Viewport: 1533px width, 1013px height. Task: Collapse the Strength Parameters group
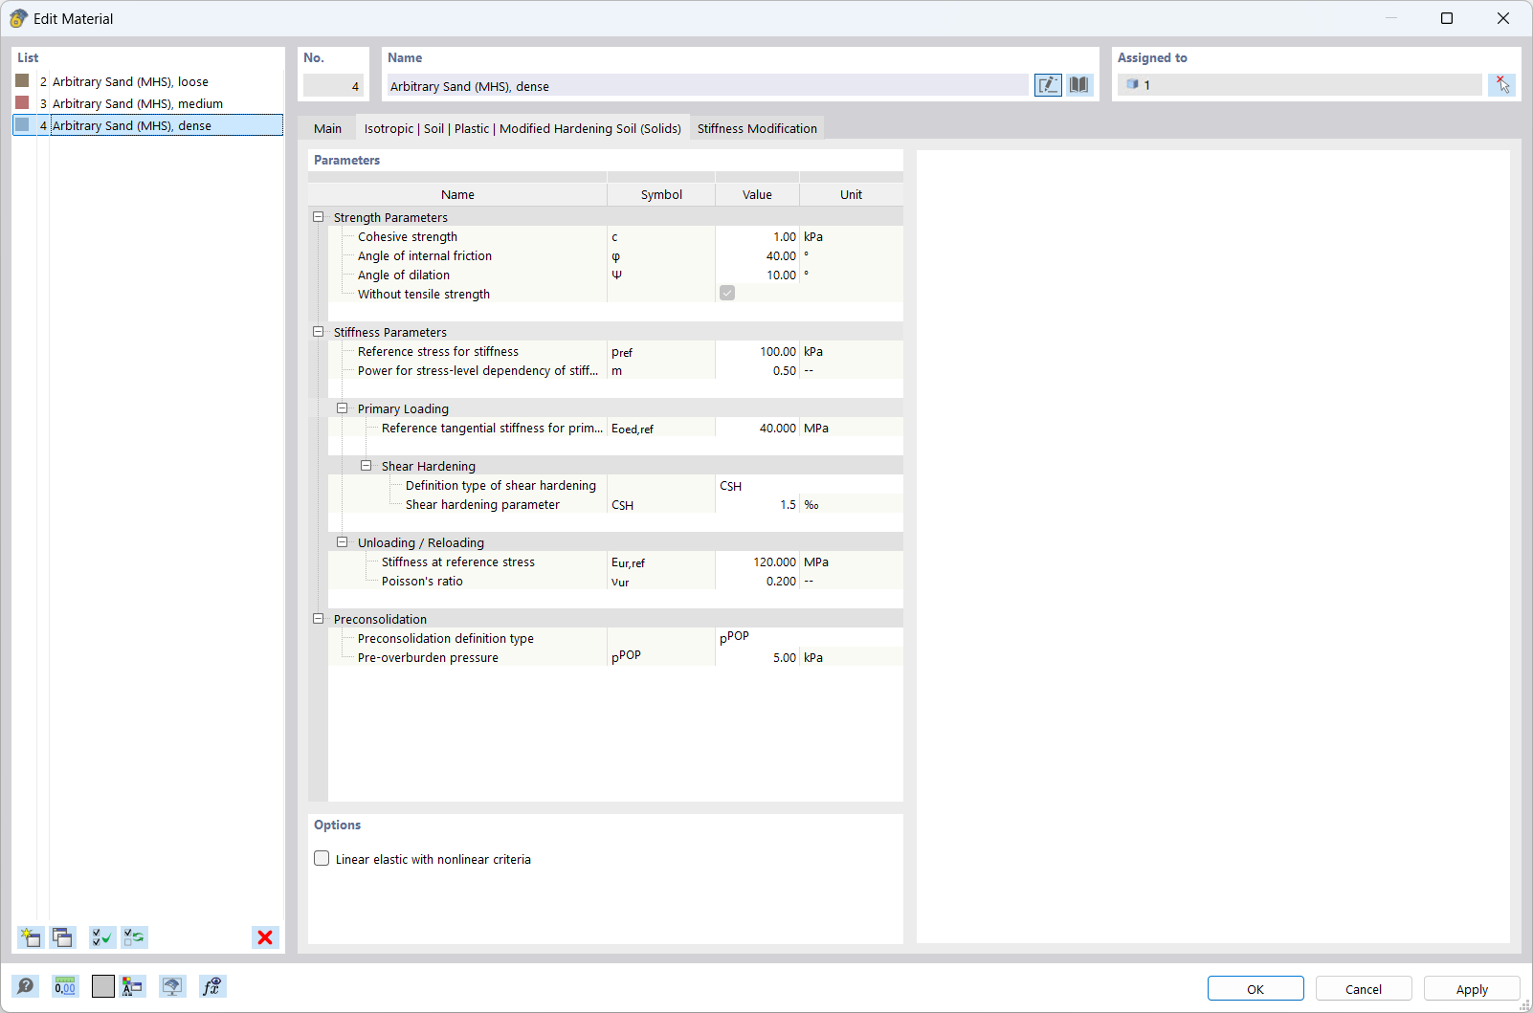(318, 216)
